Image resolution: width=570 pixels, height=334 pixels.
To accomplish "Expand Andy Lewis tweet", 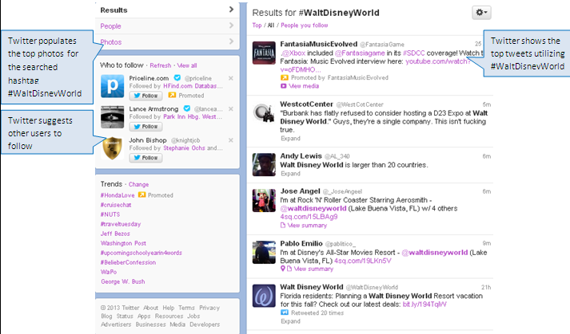I will pyautogui.click(x=290, y=174).
